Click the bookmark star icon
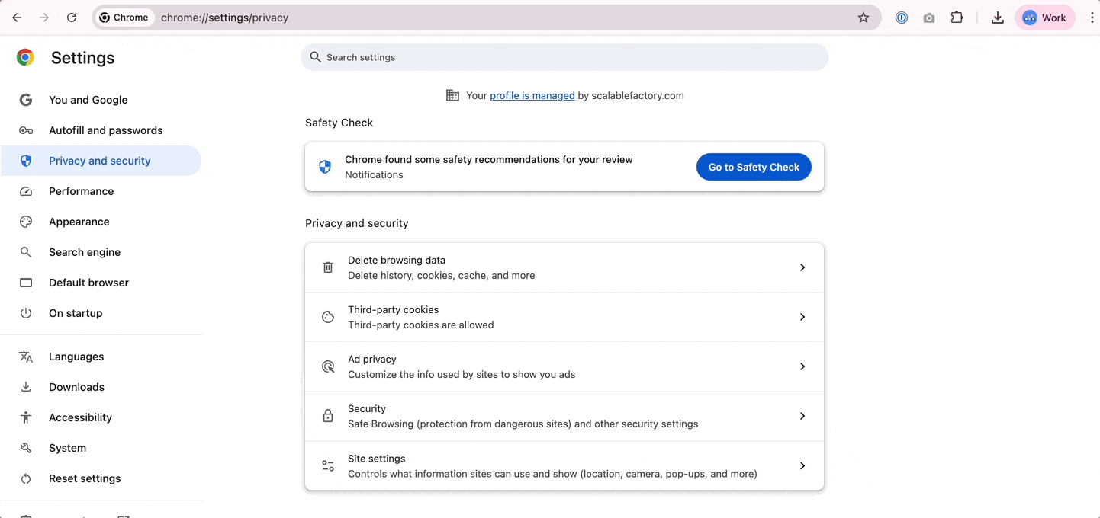 click(864, 18)
